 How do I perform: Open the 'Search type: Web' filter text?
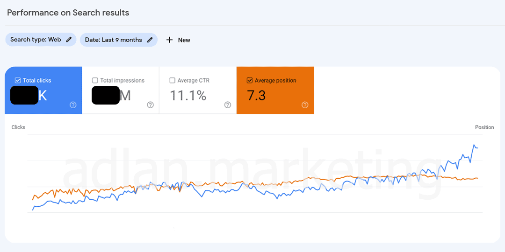pyautogui.click(x=36, y=40)
